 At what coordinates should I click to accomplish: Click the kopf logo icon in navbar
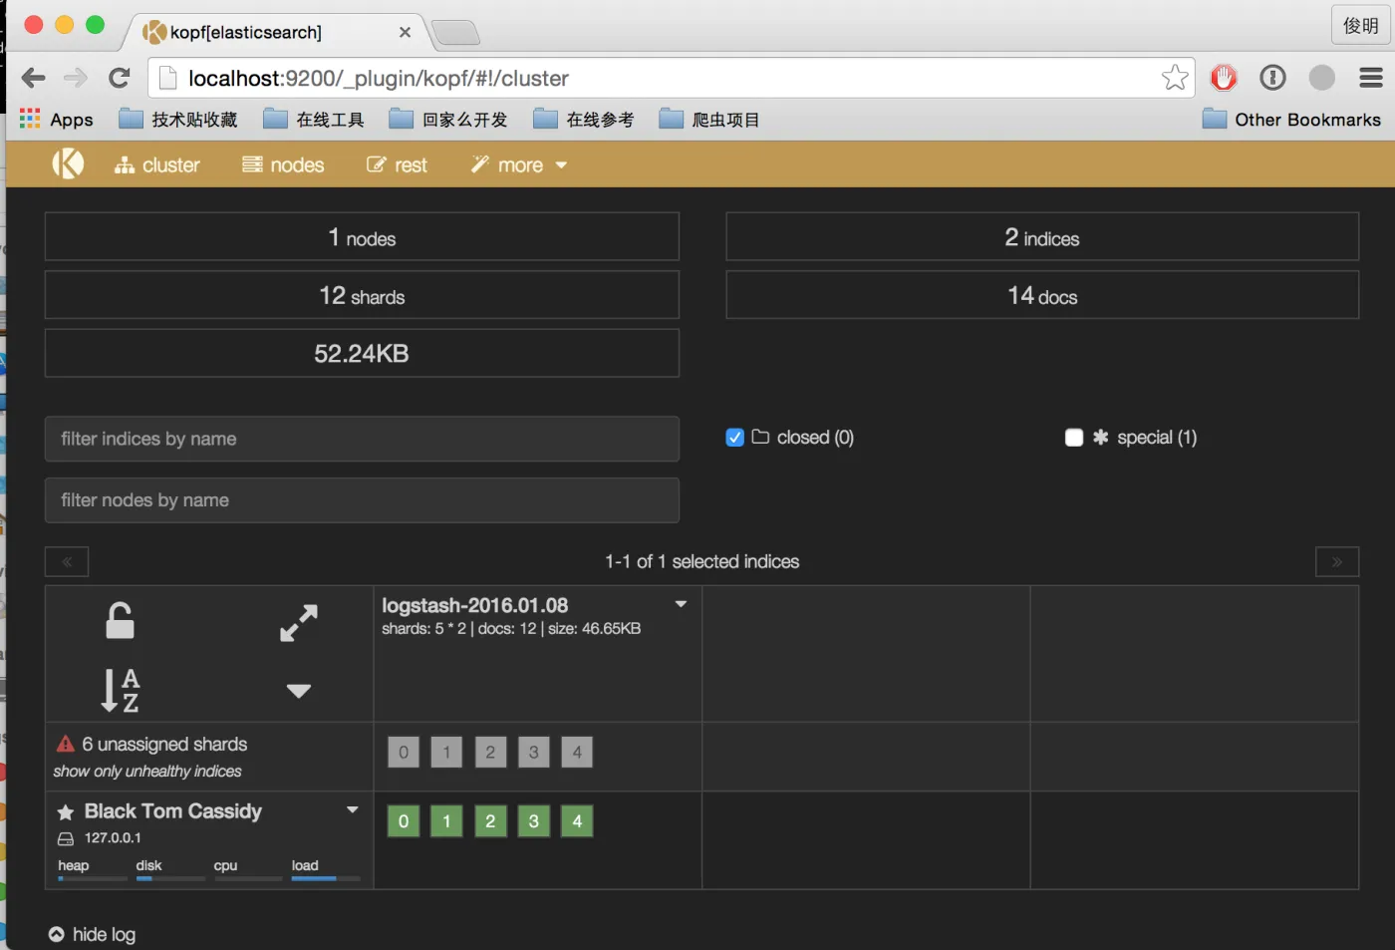(68, 163)
